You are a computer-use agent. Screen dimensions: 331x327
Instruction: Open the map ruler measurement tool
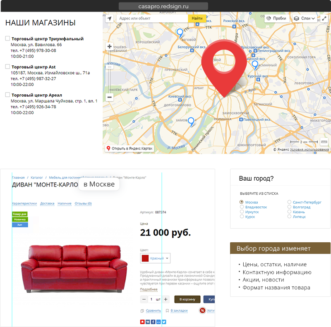click(324, 142)
